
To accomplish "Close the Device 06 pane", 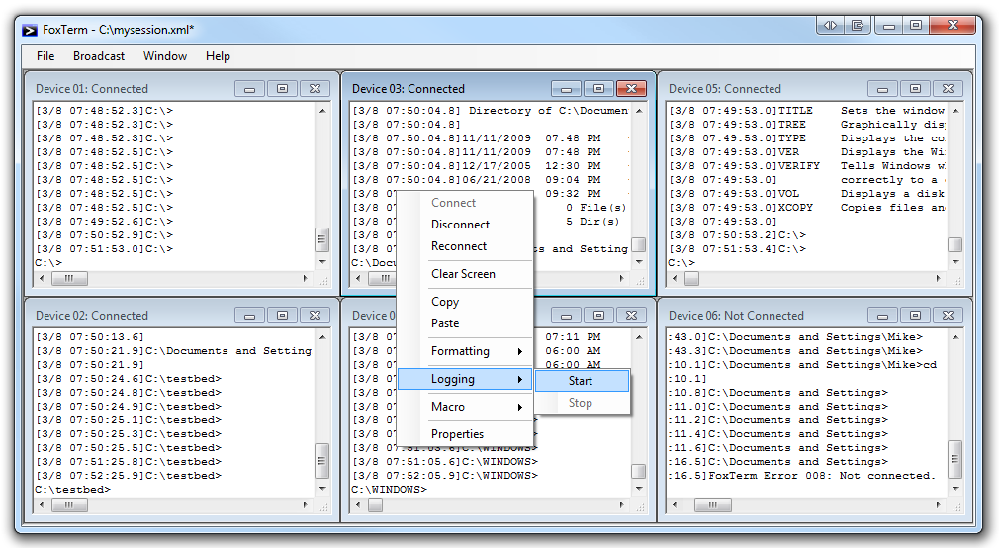I will pos(948,315).
